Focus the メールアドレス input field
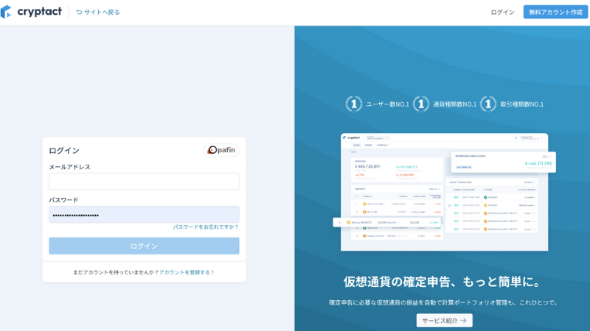This screenshot has width=590, height=331. [x=144, y=182]
